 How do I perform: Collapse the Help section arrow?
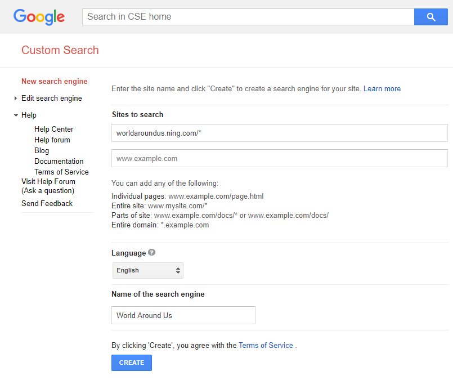pos(16,115)
